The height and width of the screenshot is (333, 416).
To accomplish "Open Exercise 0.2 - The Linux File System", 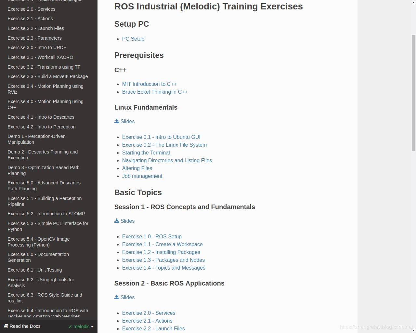I will coord(164,145).
